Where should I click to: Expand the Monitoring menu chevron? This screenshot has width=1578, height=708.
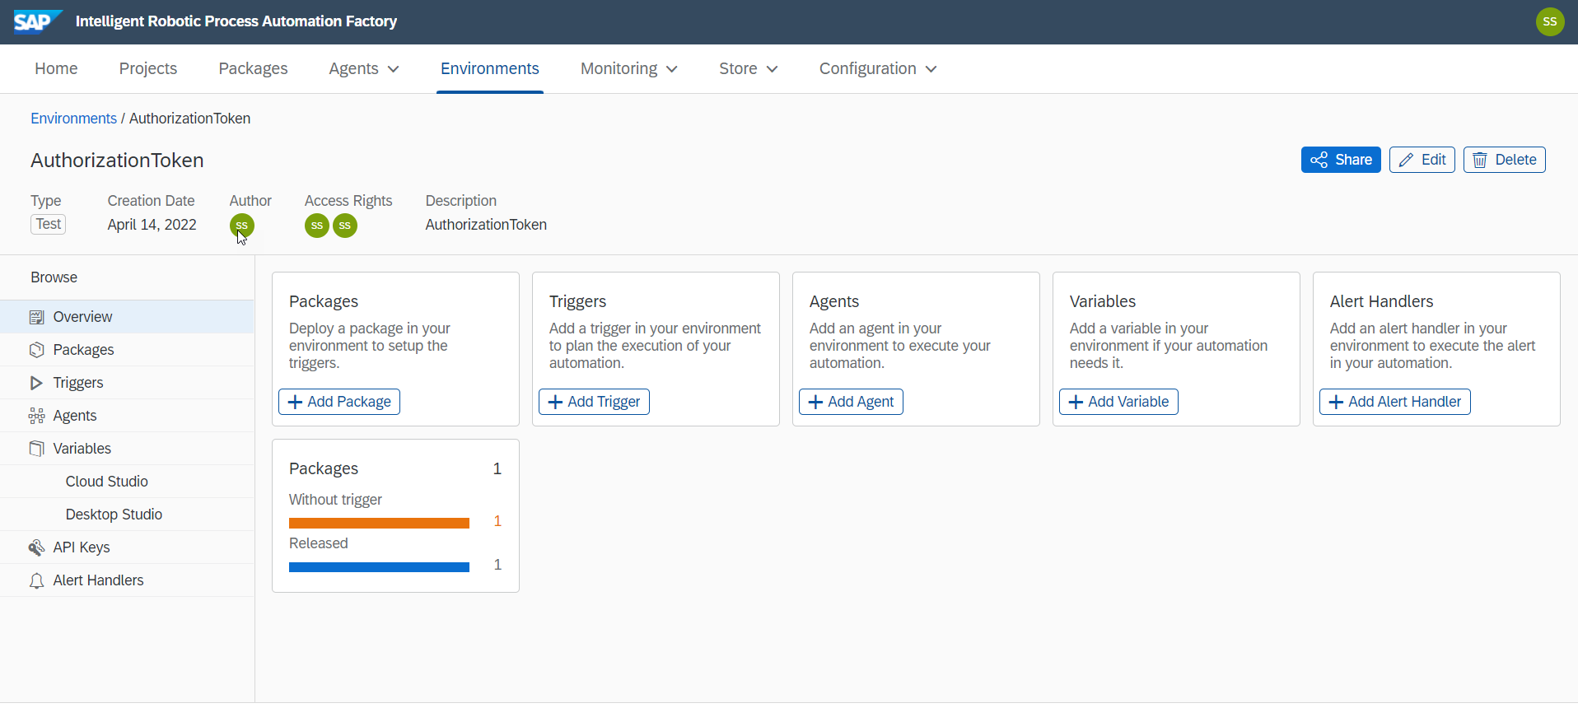(x=672, y=69)
